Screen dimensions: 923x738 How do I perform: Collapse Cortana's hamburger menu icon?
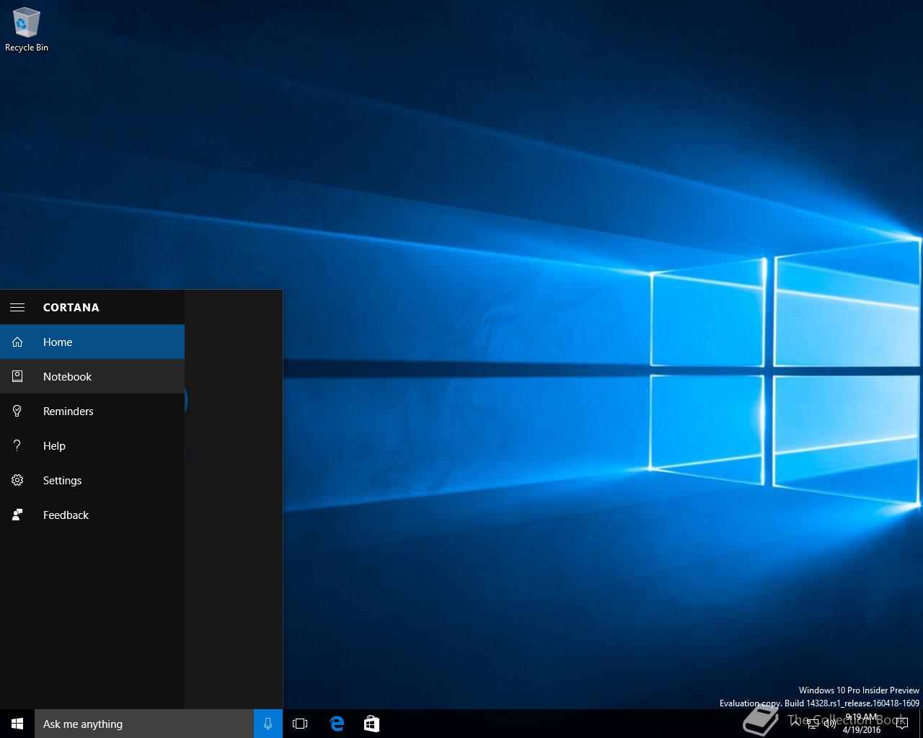(x=17, y=307)
